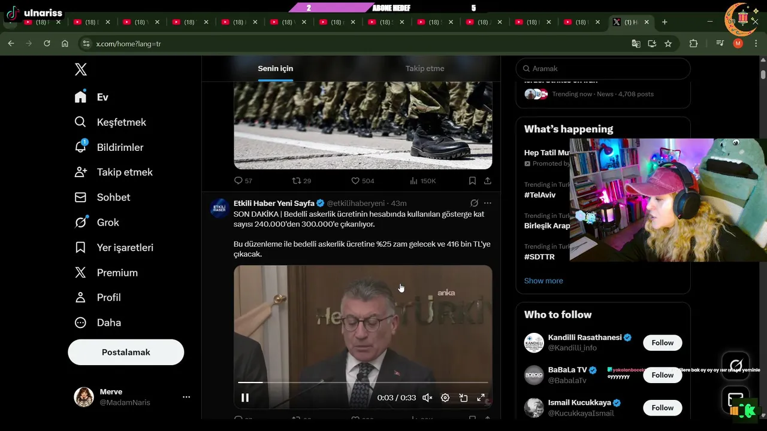Open Bildirimler notifications

(x=108, y=147)
